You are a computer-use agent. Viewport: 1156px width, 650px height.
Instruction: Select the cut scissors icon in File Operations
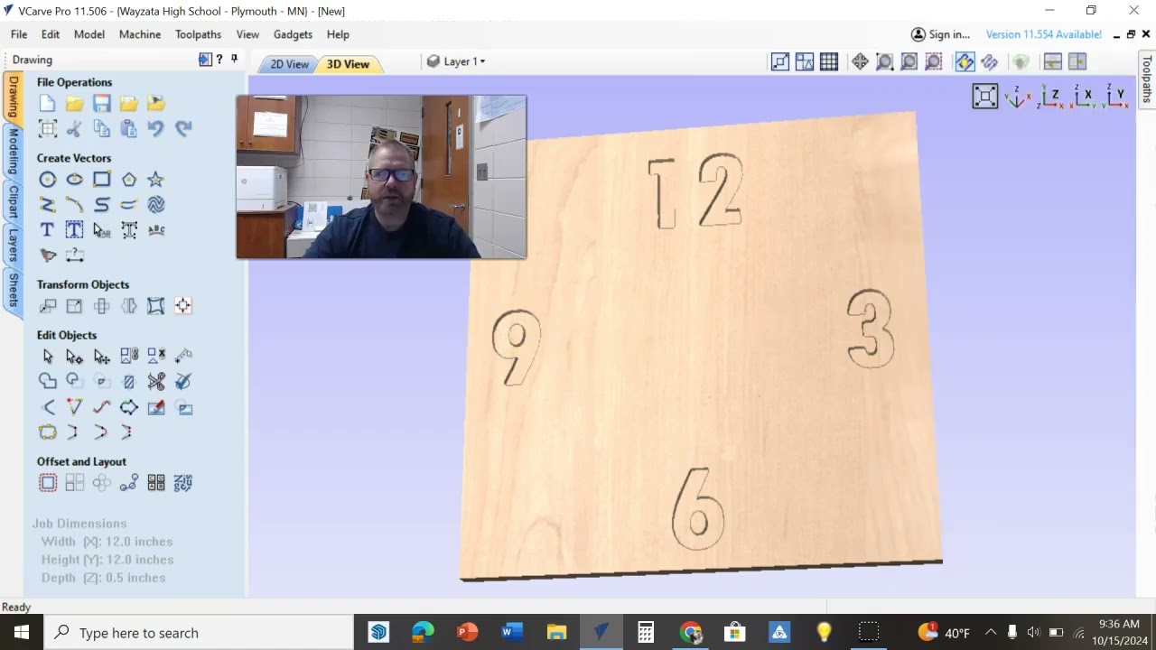[75, 129]
